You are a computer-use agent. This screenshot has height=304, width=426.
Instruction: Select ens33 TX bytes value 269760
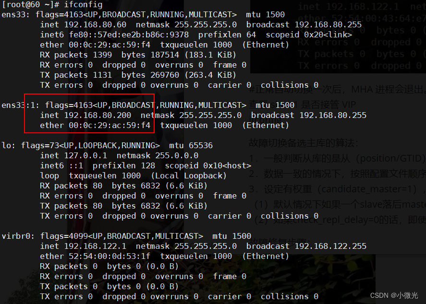(165, 75)
